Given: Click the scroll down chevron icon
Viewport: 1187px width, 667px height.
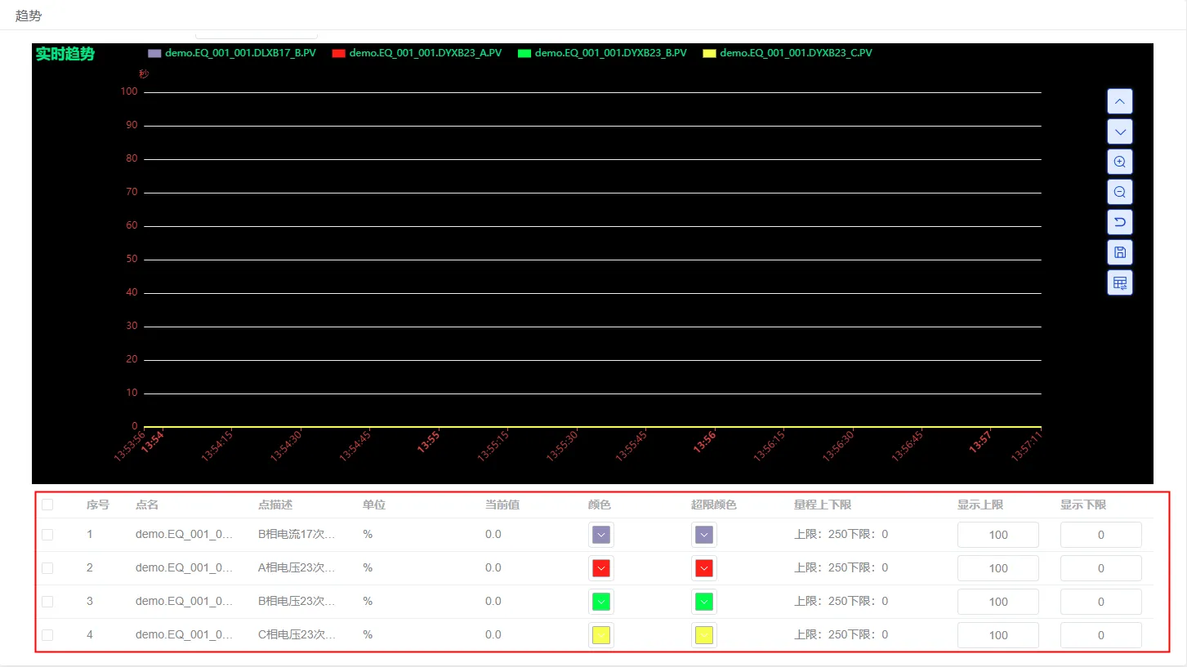Looking at the screenshot, I should tap(1119, 131).
